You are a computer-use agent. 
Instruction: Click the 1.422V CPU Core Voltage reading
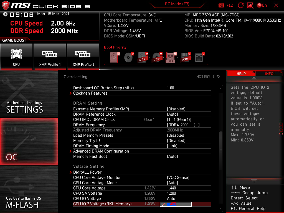point(150,188)
